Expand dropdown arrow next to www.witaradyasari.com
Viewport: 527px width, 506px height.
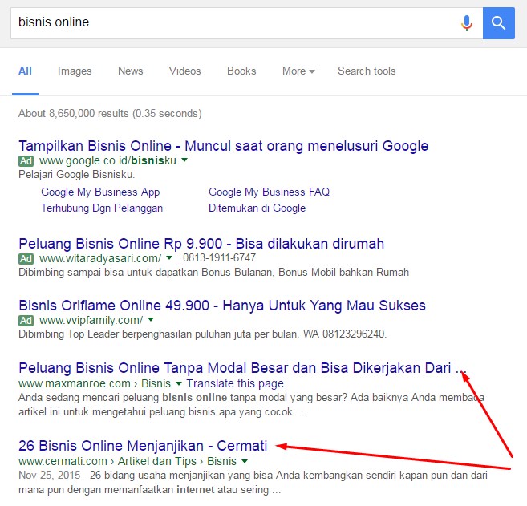pyautogui.click(x=169, y=257)
